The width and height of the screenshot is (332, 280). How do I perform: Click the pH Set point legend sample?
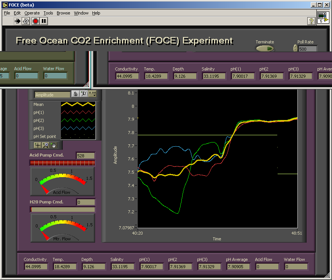[x=78, y=136]
